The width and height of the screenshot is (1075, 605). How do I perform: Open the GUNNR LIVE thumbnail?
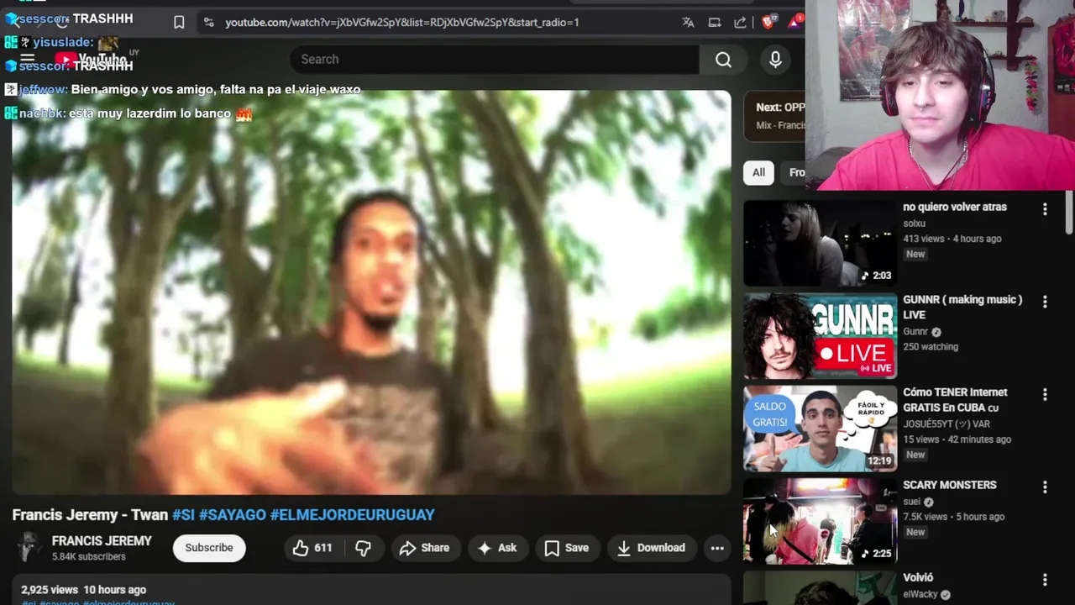coord(820,335)
